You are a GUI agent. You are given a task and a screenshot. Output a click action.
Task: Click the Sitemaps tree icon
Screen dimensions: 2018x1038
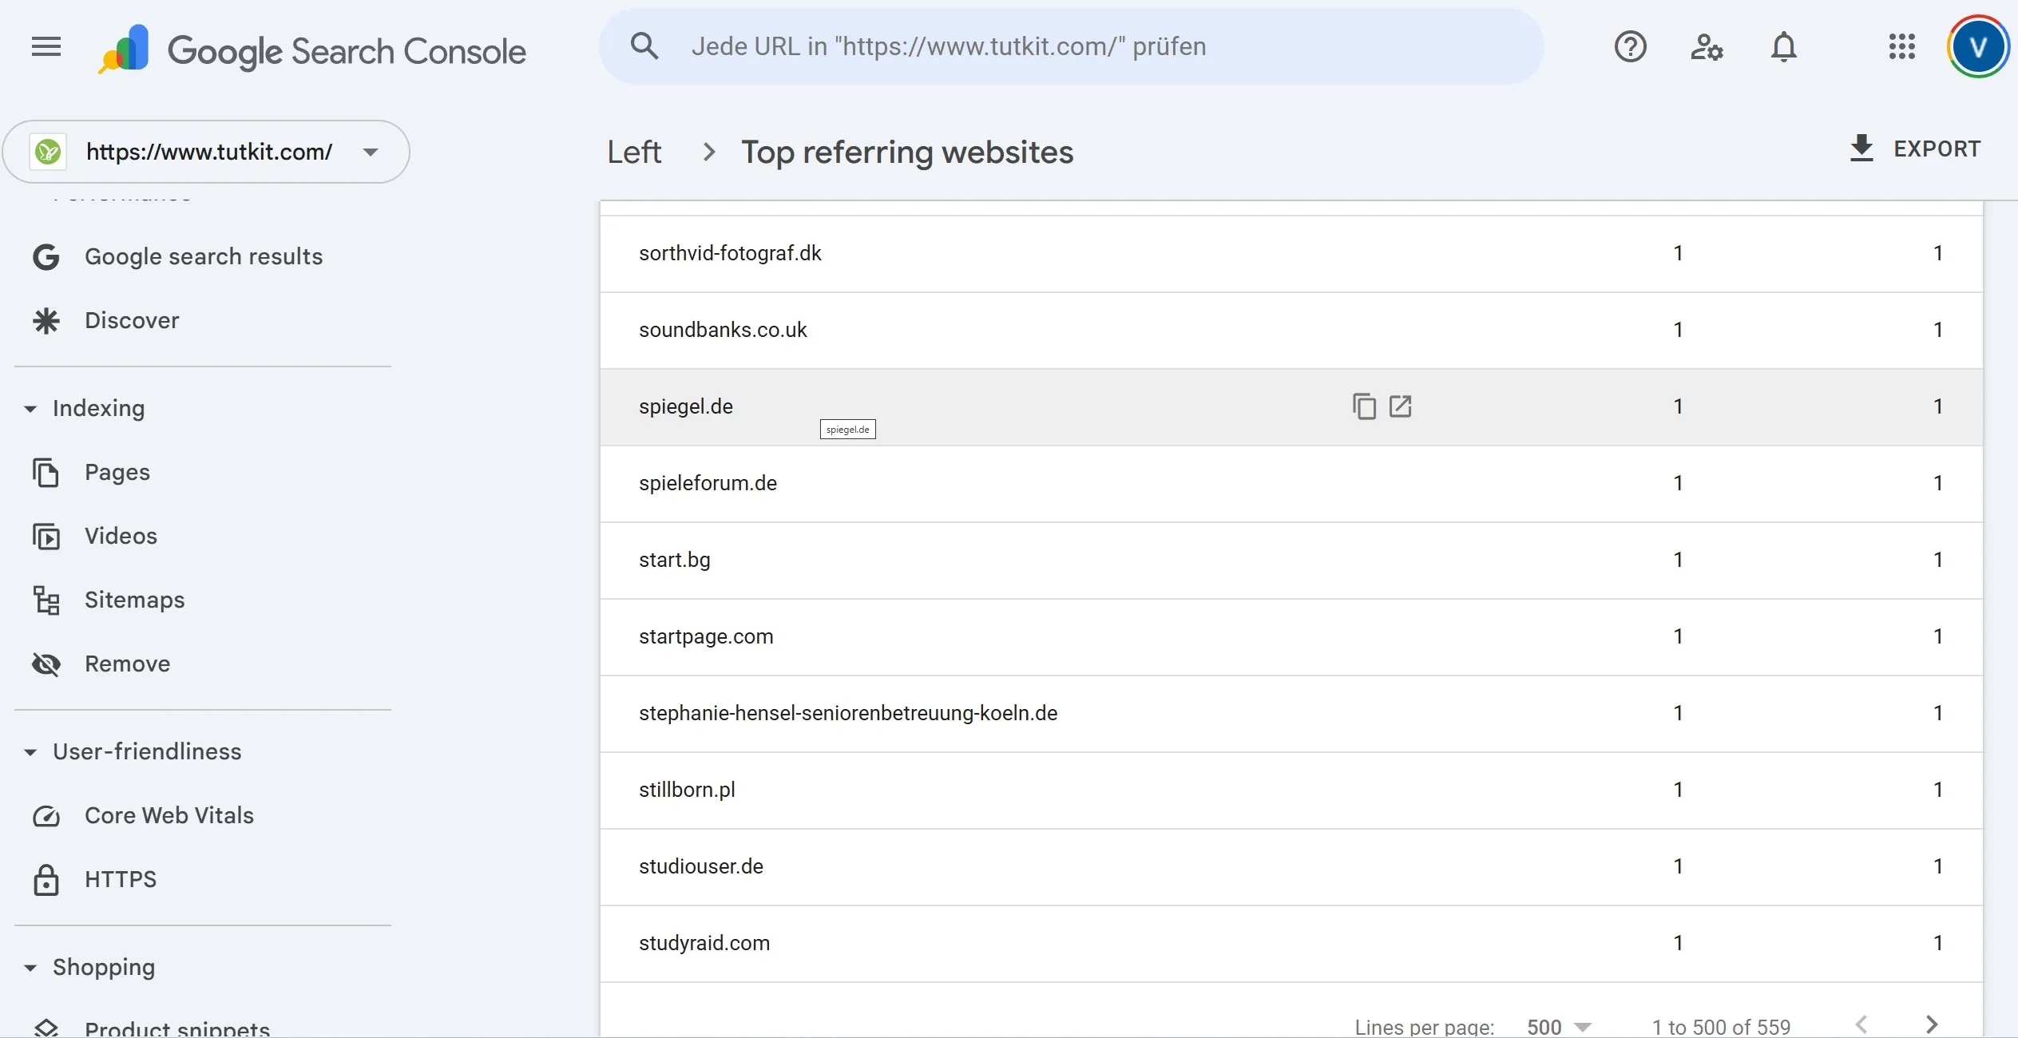click(46, 600)
